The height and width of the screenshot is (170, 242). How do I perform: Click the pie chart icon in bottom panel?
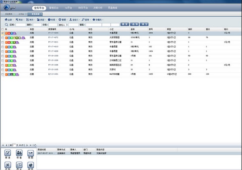point(31,165)
